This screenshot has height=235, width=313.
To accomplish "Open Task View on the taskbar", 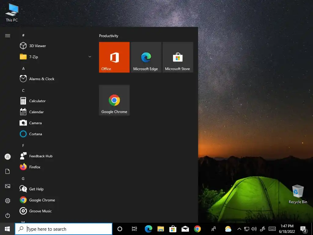I will pos(134,229).
